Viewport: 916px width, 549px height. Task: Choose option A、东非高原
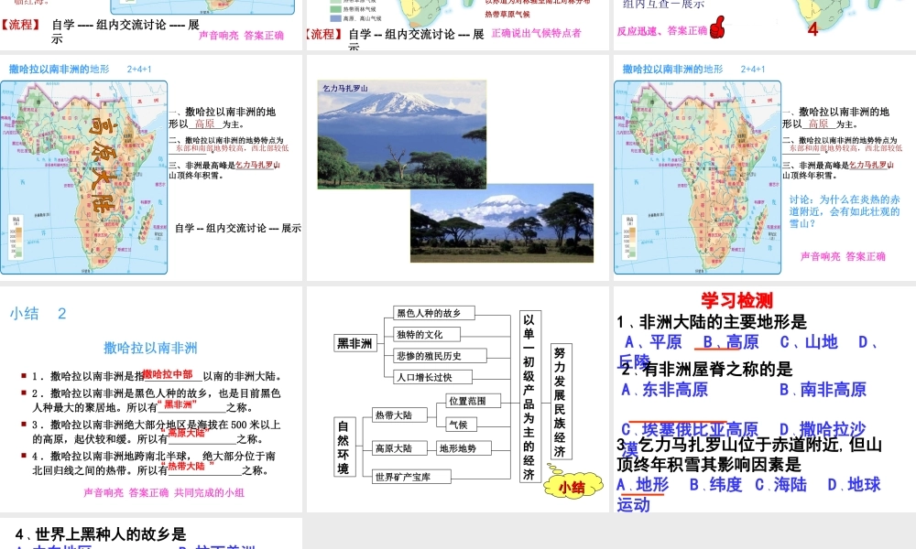coord(664,389)
